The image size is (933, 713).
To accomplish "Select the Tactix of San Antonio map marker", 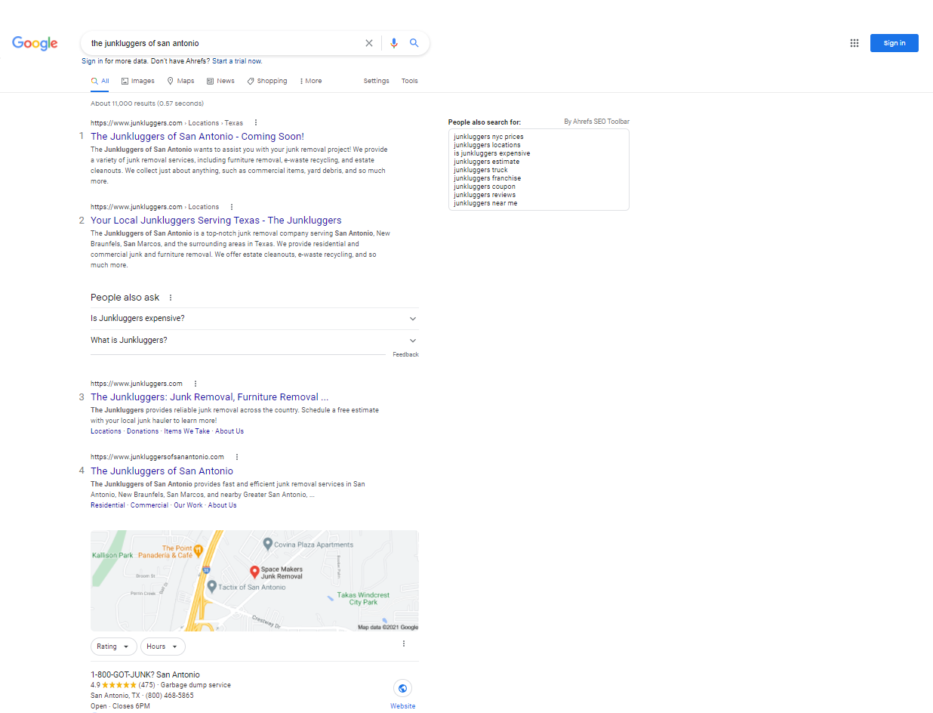I will (212, 586).
